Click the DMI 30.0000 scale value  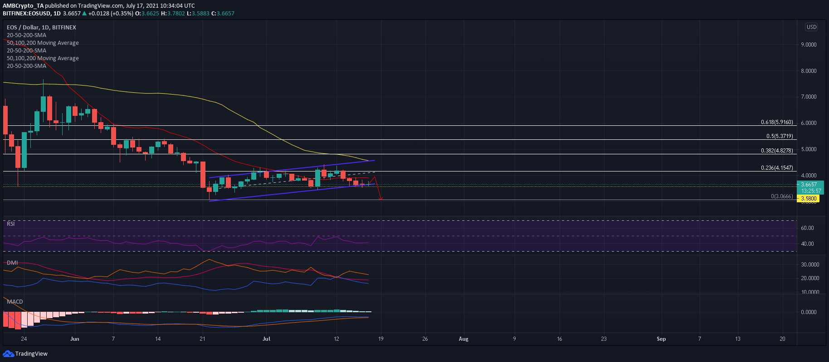click(x=810, y=265)
